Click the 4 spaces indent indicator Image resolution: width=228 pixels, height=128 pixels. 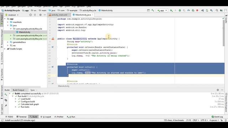click(214, 120)
